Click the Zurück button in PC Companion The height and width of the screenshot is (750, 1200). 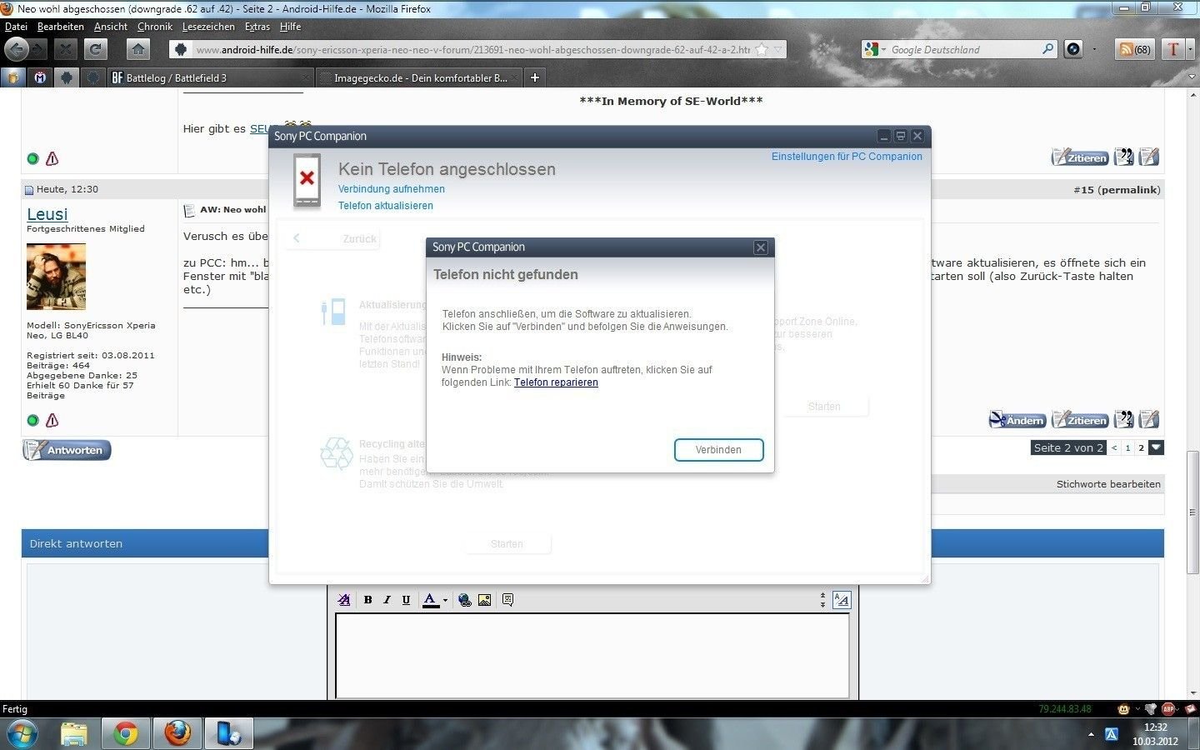pos(333,238)
